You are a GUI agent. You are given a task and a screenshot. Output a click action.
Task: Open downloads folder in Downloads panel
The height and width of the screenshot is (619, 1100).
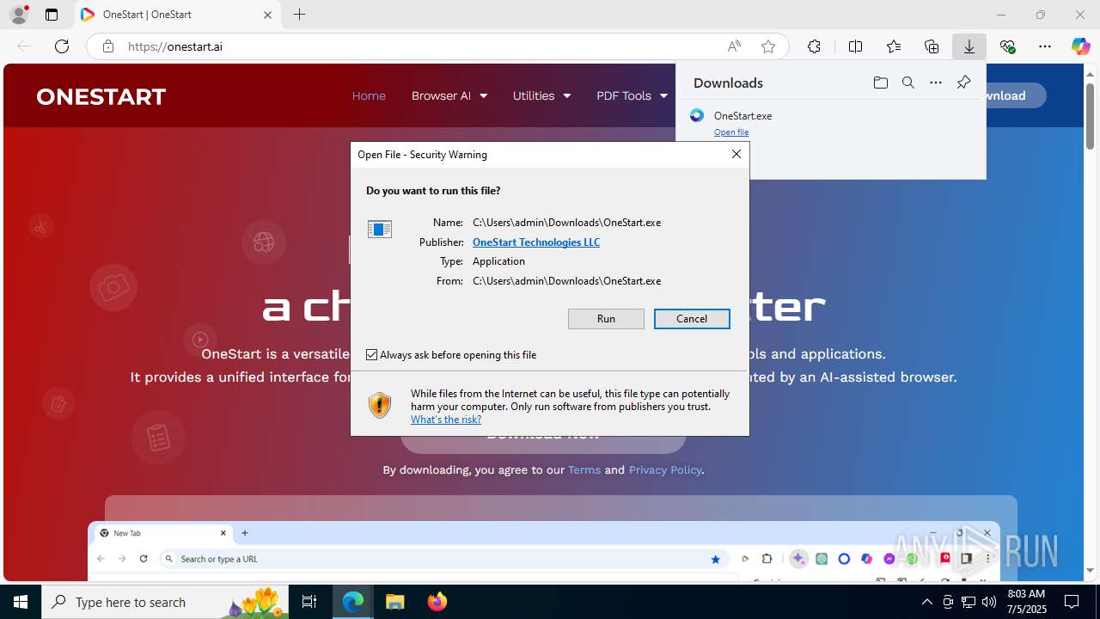(x=880, y=83)
